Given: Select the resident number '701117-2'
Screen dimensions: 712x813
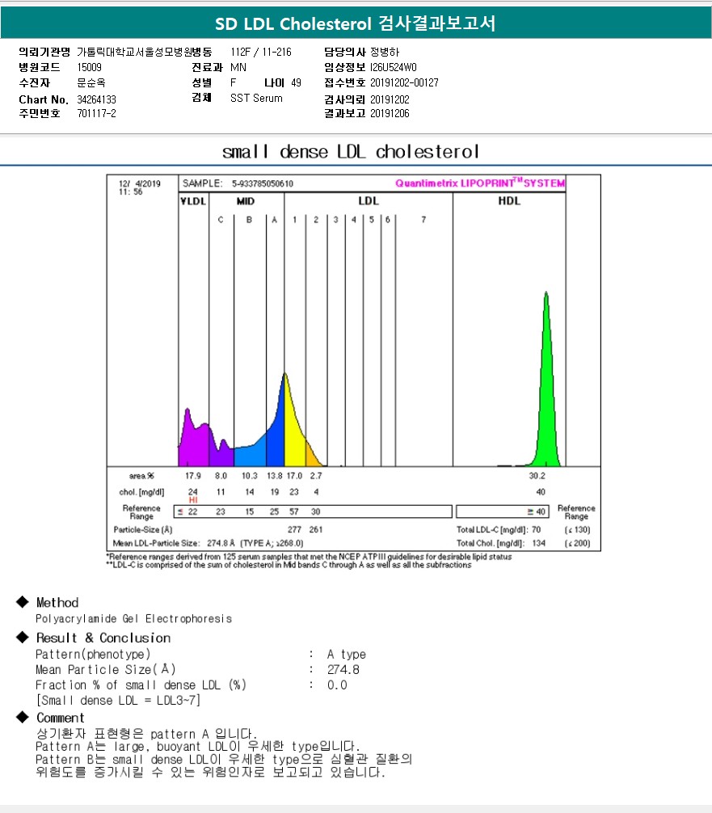Looking at the screenshot, I should pos(96,113).
